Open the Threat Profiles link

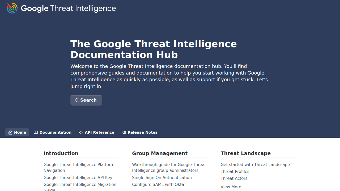(x=235, y=171)
